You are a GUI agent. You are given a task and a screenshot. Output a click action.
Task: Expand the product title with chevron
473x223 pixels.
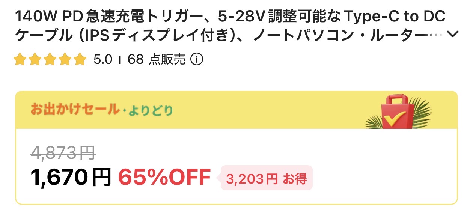453,35
